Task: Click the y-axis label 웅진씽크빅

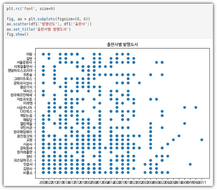Action: pyautogui.click(x=24, y=136)
